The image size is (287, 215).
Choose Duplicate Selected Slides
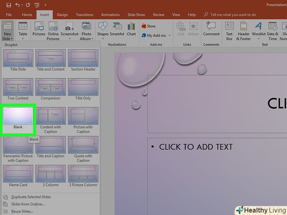(x=31, y=197)
